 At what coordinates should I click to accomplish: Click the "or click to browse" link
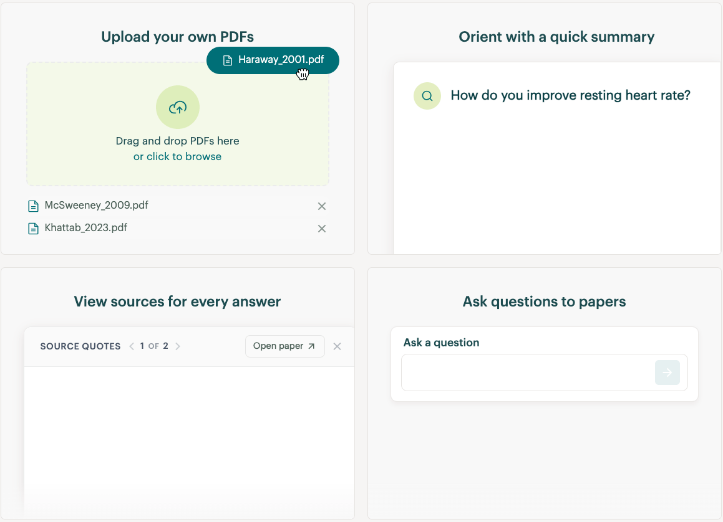click(177, 156)
